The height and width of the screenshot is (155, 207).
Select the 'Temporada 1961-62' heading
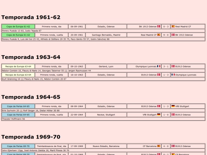(x=31, y=17)
